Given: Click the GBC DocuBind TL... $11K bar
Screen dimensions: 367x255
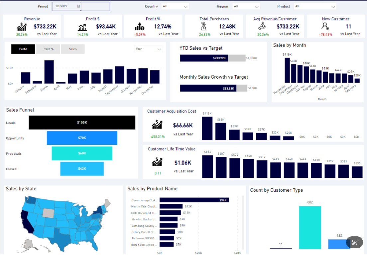Looking at the screenshot, I should point(170,213).
